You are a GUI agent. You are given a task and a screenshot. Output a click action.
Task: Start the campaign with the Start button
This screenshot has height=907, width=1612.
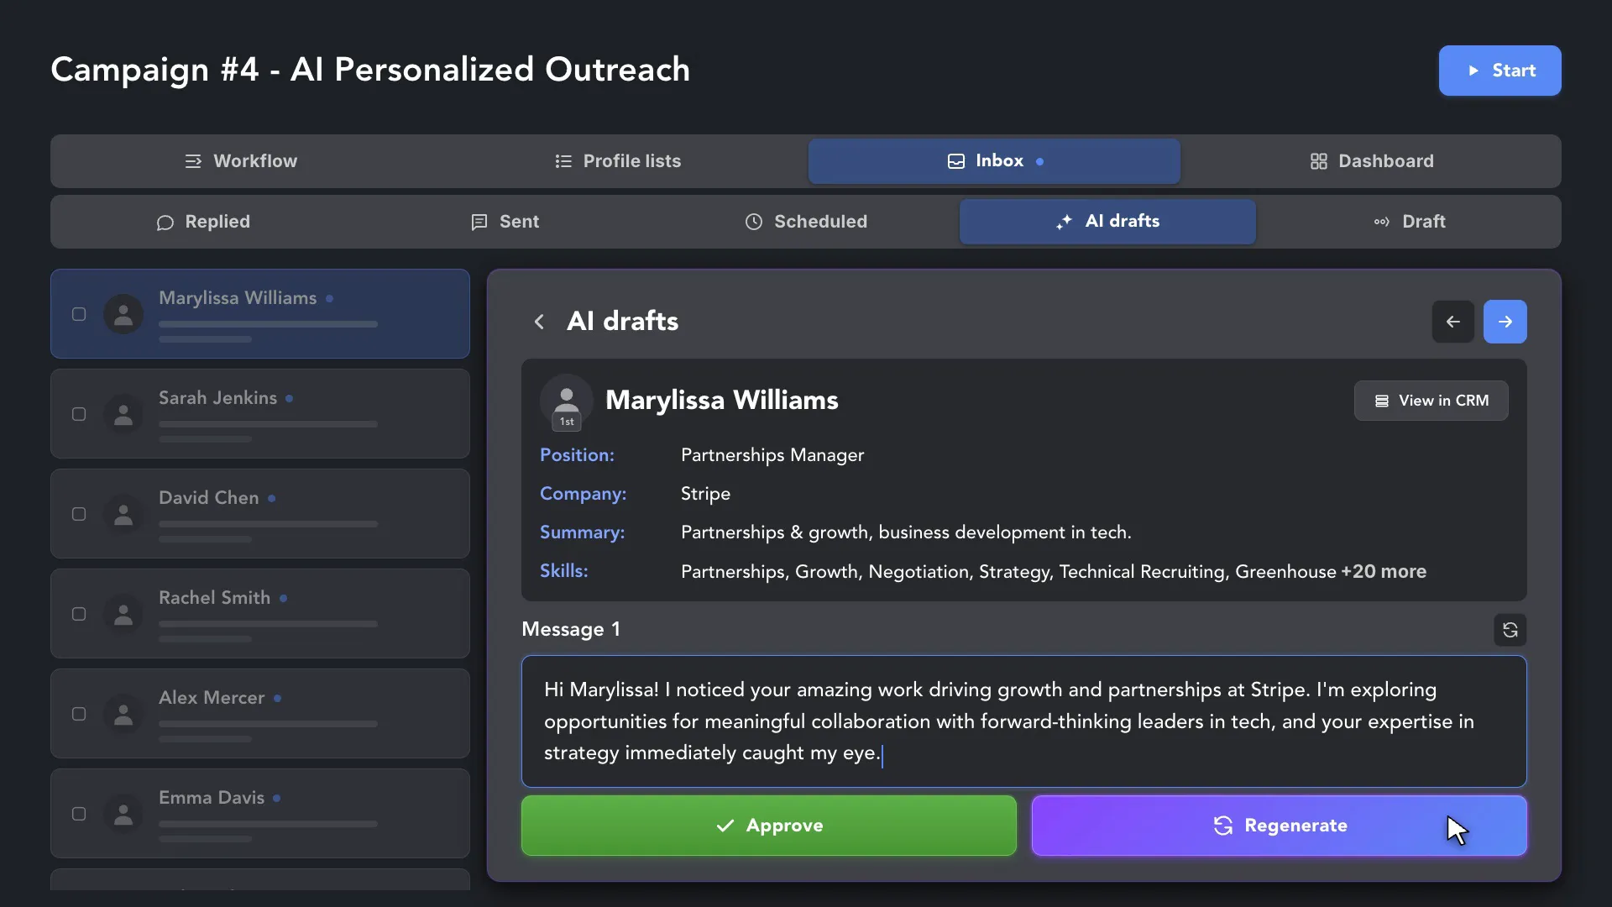pyautogui.click(x=1499, y=71)
